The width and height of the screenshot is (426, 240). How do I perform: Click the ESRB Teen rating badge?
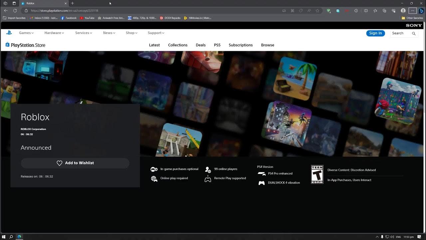[x=317, y=174]
